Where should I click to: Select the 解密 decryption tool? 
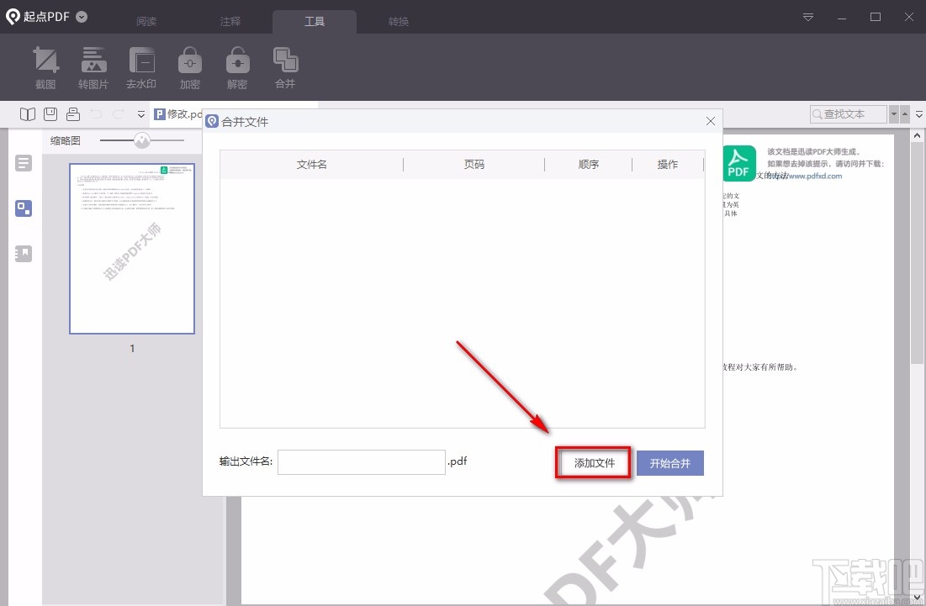pyautogui.click(x=237, y=67)
